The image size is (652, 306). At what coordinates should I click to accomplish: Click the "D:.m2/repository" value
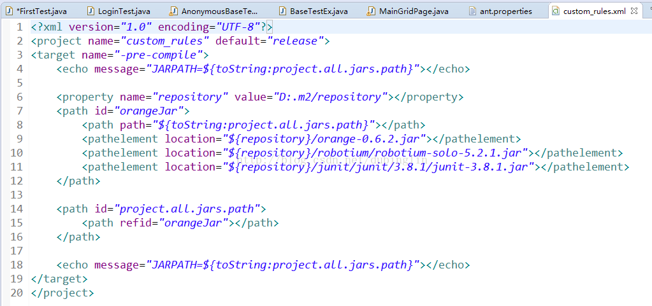coord(331,97)
